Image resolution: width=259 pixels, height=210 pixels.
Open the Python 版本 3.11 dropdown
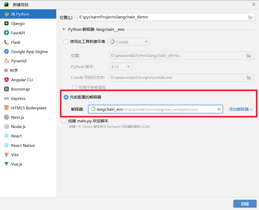click(120, 67)
